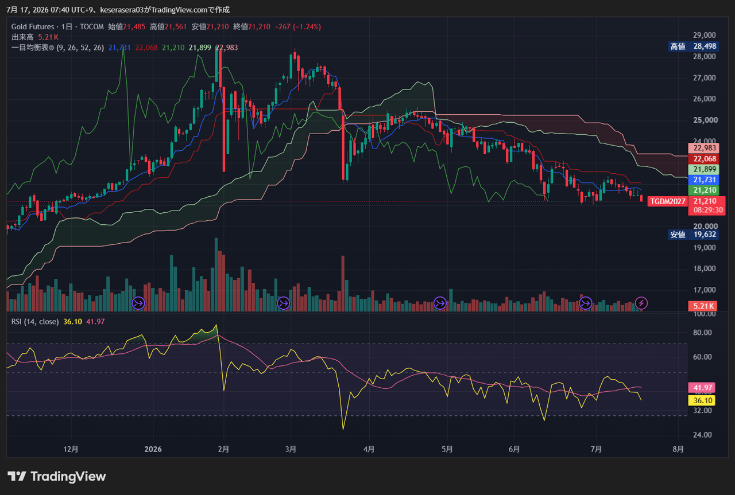
Task: Click the 12月 time axis label
Action: 71,449
